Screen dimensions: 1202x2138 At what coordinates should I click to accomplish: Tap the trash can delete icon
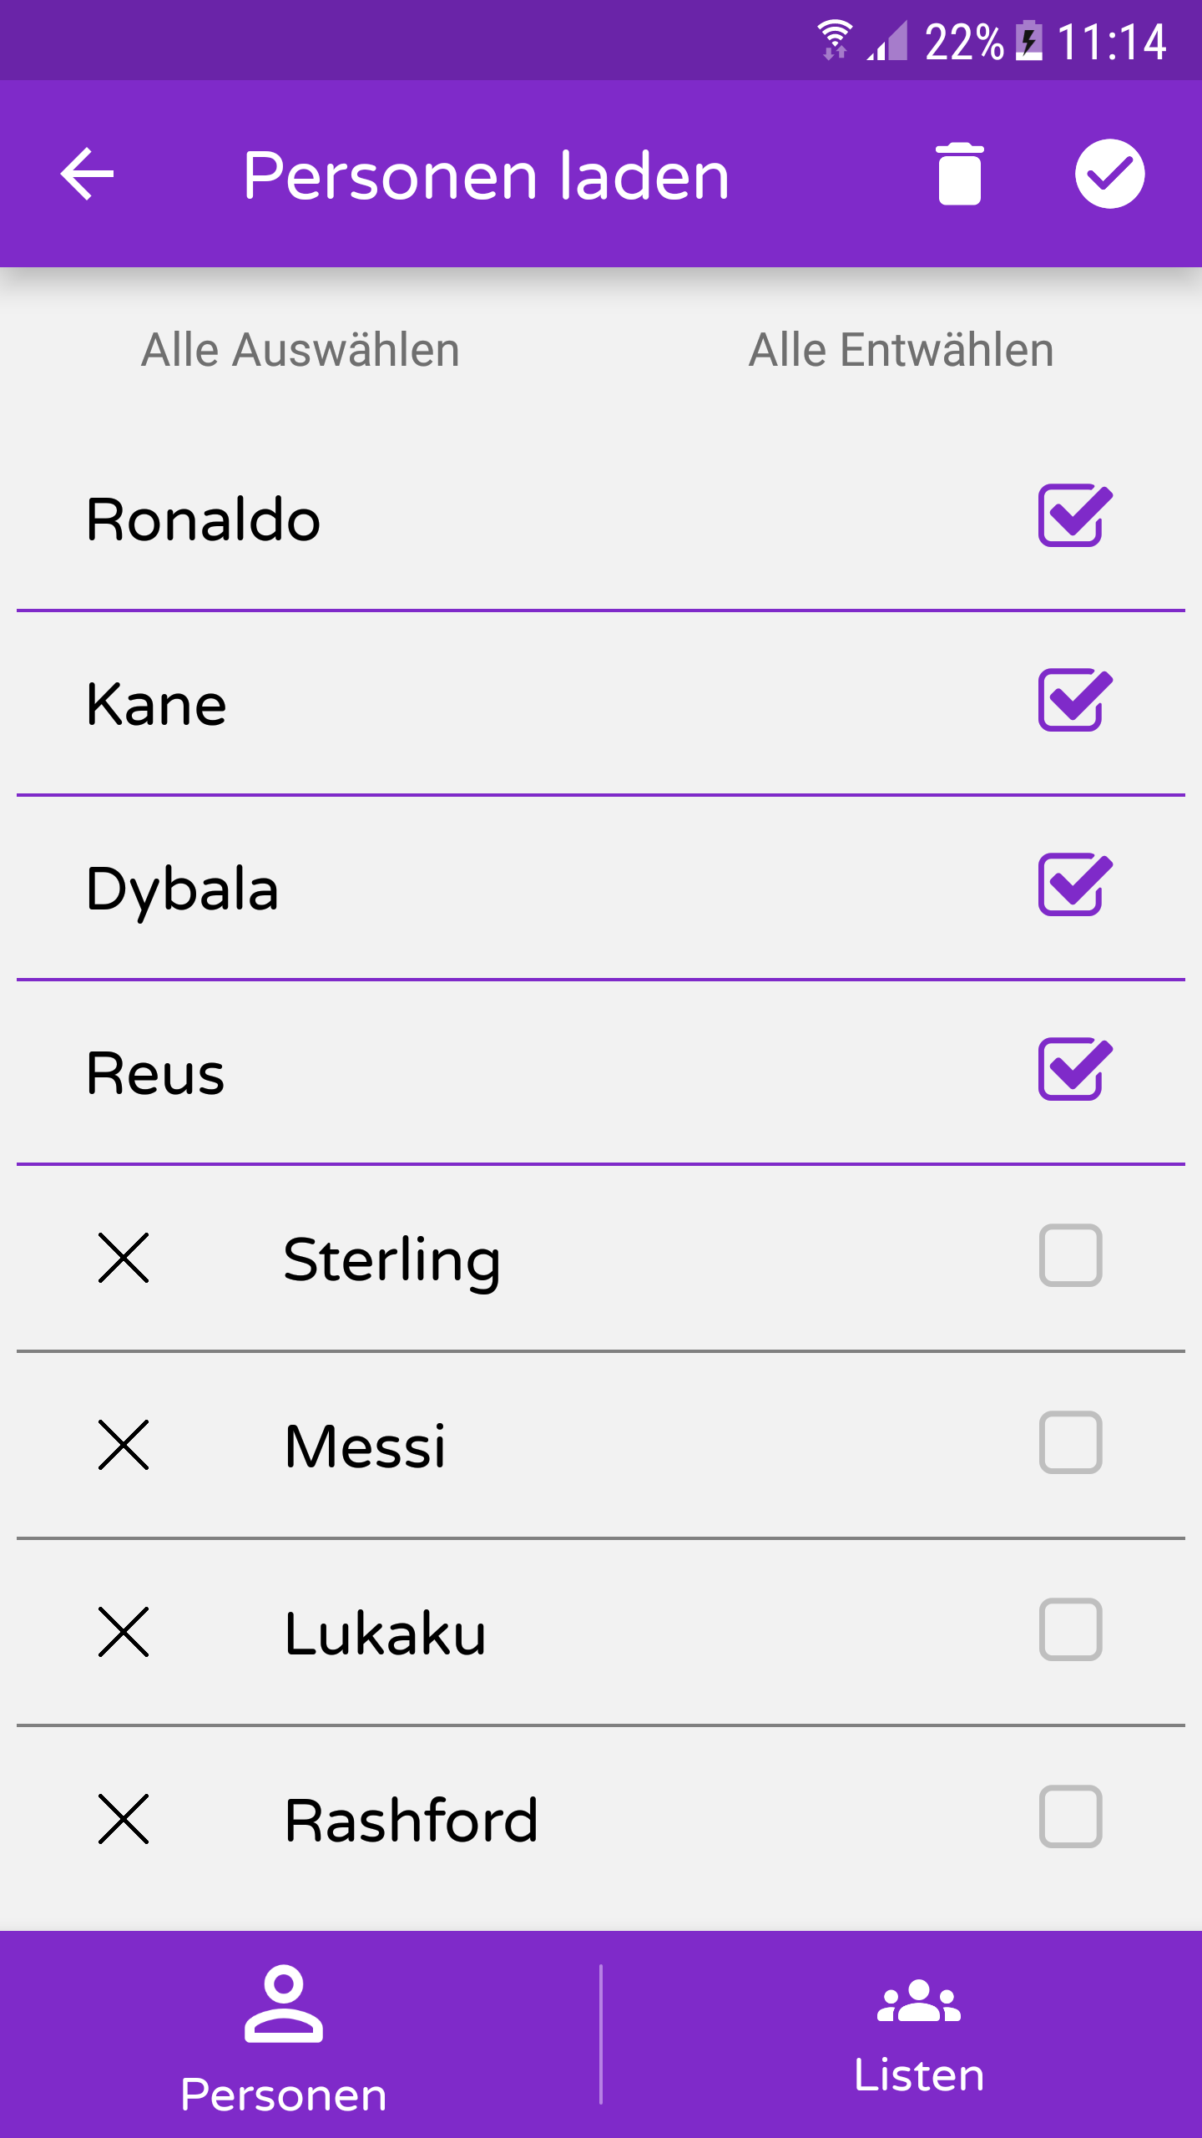pos(959,174)
